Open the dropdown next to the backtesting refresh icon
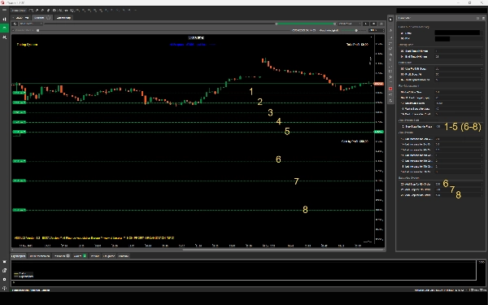This screenshot has width=488, height=305. (31, 24)
